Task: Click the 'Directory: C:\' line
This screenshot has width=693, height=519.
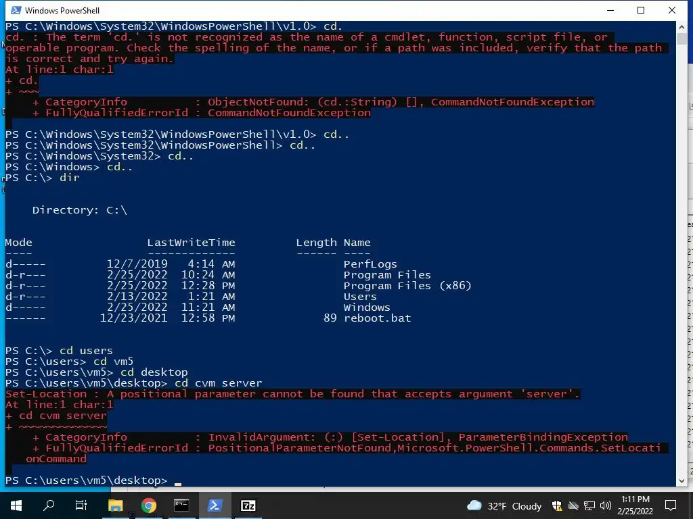Action: pos(80,210)
